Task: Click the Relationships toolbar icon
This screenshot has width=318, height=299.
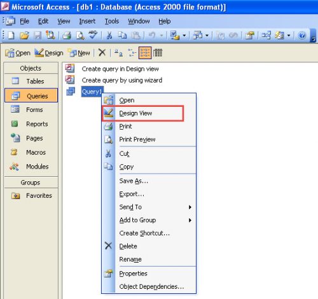Action: 266,35
